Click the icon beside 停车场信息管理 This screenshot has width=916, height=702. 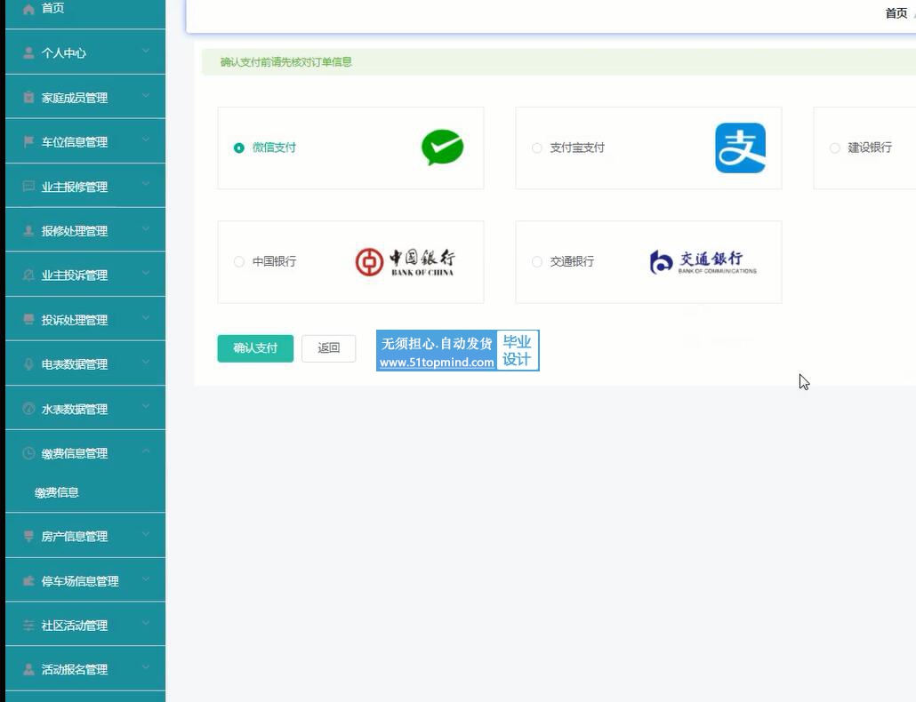pyautogui.click(x=28, y=581)
